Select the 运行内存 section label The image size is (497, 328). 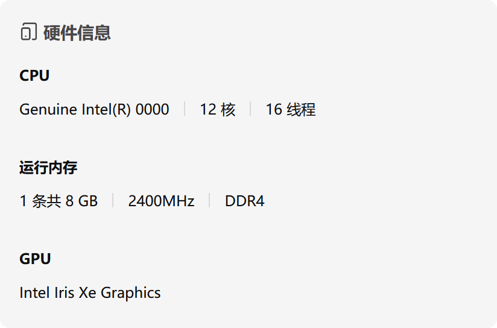click(48, 168)
